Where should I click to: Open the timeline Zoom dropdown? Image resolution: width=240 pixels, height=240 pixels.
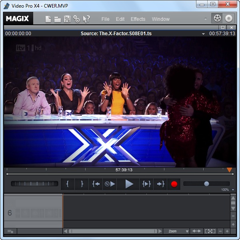click(x=176, y=231)
